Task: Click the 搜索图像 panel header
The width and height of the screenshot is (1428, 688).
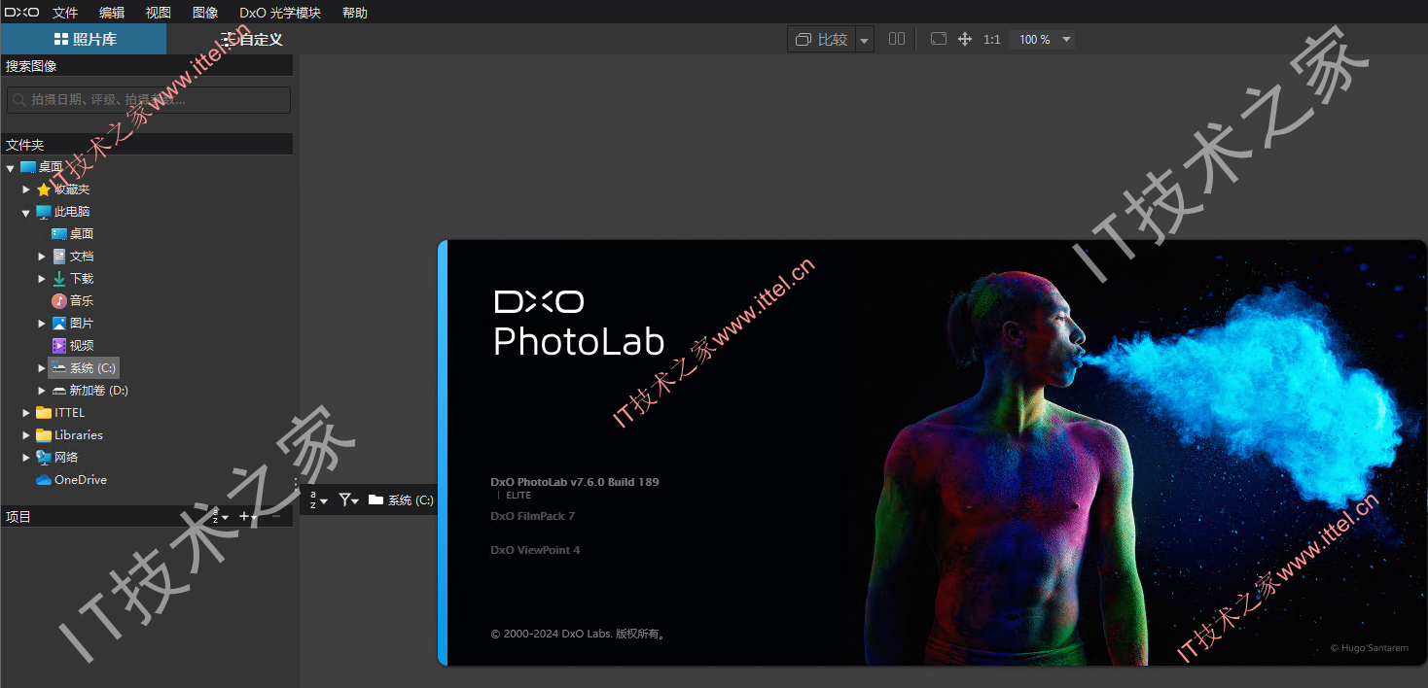Action: click(146, 66)
